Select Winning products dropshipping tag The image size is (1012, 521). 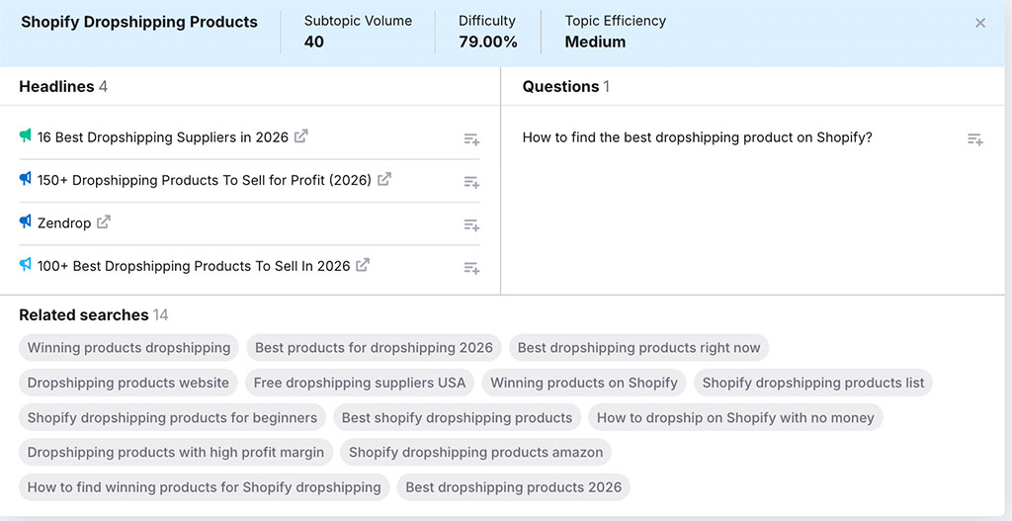point(129,347)
